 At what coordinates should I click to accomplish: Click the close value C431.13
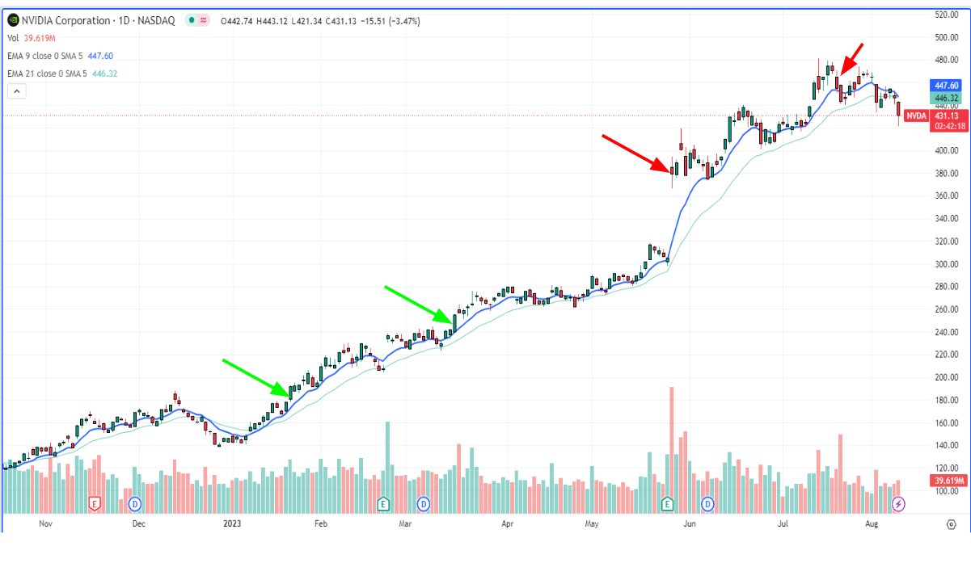pos(340,20)
